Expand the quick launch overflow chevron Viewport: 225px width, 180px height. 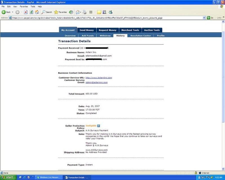(x=33, y=177)
